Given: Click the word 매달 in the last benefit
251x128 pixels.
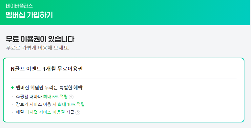Looking at the screenshot, I should click(20, 112).
